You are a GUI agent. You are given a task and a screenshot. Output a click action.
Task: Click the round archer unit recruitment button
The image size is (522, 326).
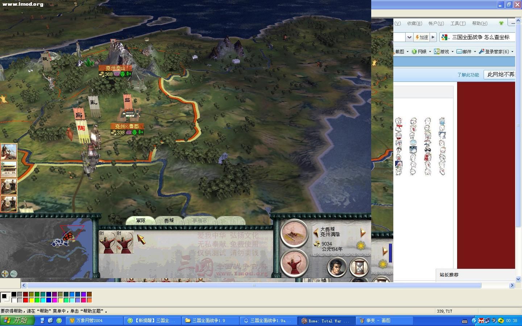coord(294,263)
